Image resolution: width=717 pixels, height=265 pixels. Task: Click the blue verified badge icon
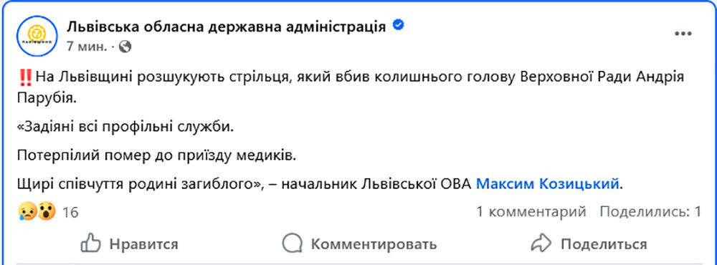[x=399, y=26]
